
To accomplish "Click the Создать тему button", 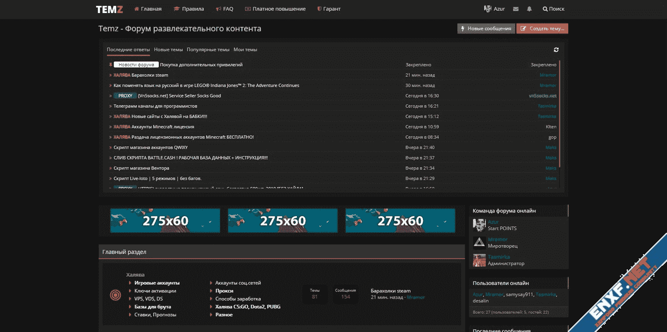I will 542,29.
